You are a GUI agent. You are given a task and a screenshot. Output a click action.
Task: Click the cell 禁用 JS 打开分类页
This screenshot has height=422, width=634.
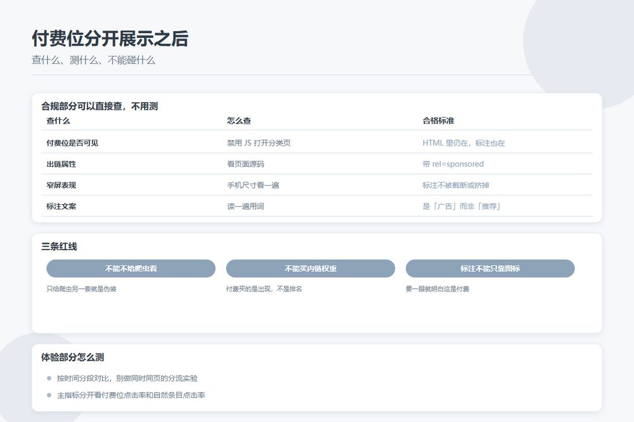pyautogui.click(x=259, y=143)
